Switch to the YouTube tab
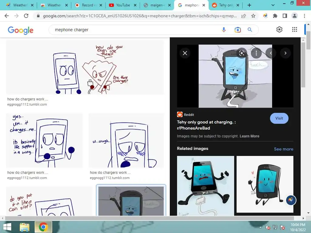 coord(122,5)
